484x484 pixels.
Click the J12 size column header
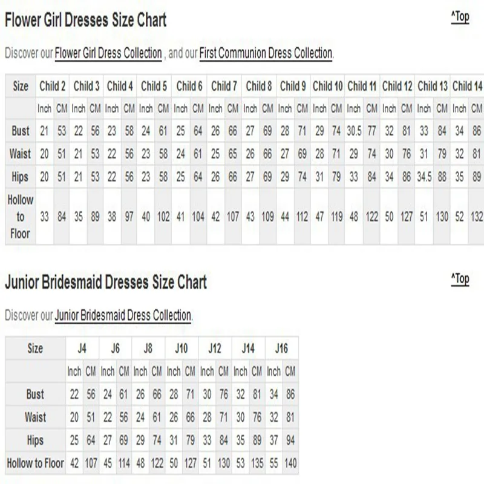pyautogui.click(x=215, y=348)
